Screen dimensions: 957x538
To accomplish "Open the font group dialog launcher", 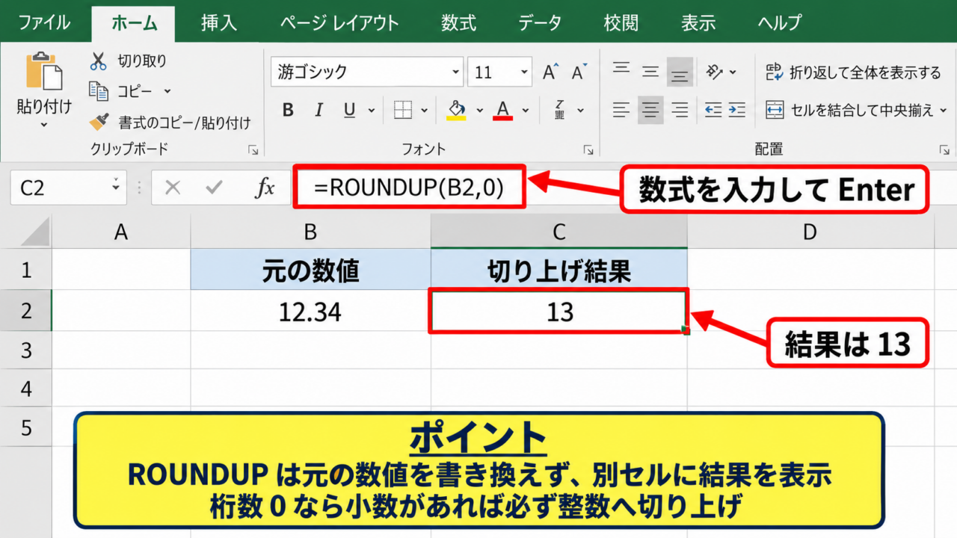I will tap(588, 149).
